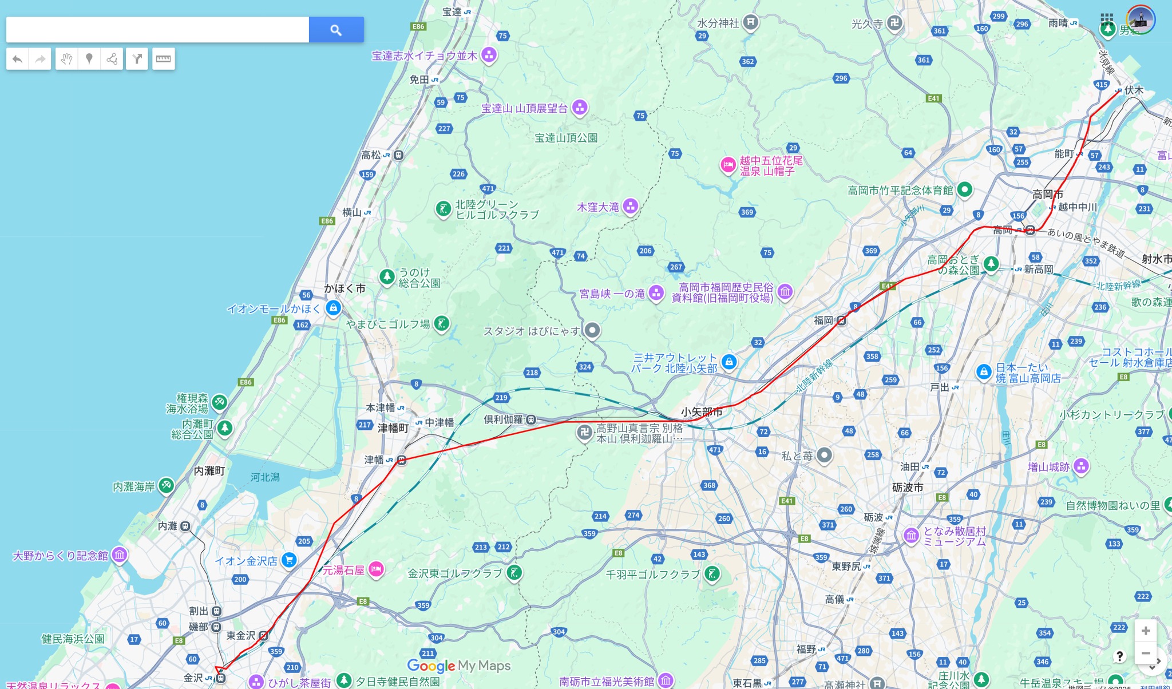Click the 三井アウトレットパーク 北陸小矢部 shopping marker
Image resolution: width=1172 pixels, height=689 pixels.
[x=728, y=362]
